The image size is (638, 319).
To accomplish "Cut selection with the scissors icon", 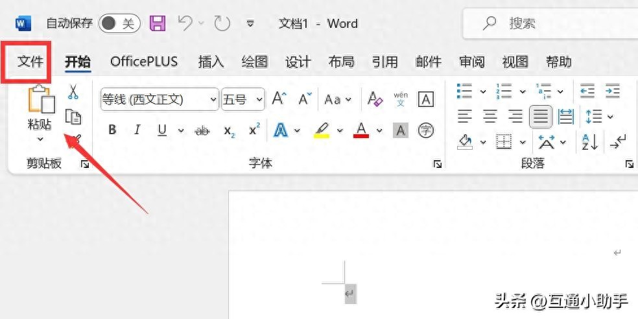I will click(x=73, y=91).
